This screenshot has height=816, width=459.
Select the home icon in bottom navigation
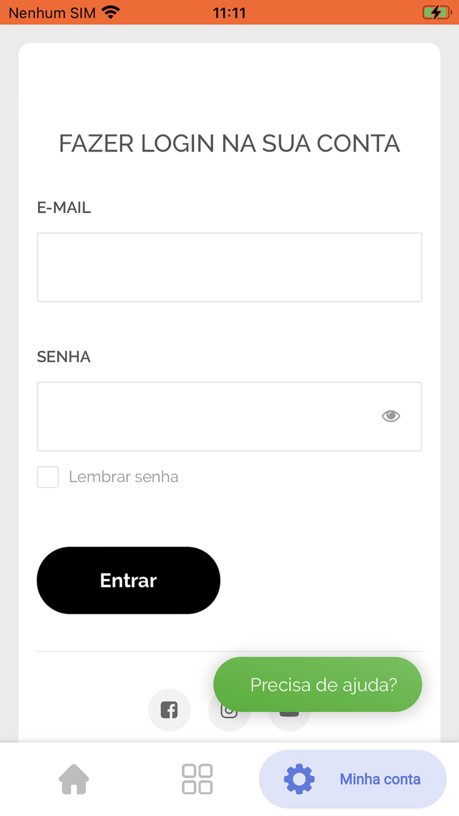74,779
